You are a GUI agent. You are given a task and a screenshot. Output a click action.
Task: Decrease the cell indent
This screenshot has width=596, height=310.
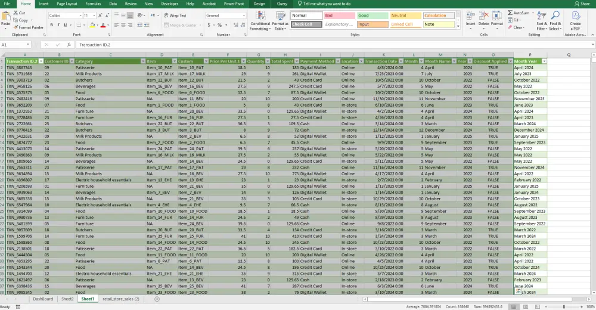pyautogui.click(x=140, y=25)
